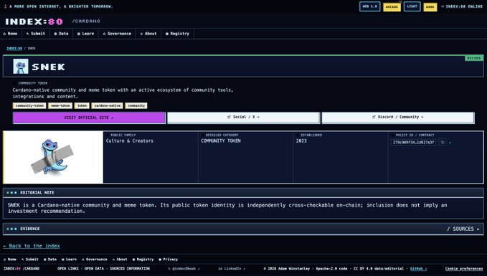Open the Social / X link button

[x=244, y=118]
